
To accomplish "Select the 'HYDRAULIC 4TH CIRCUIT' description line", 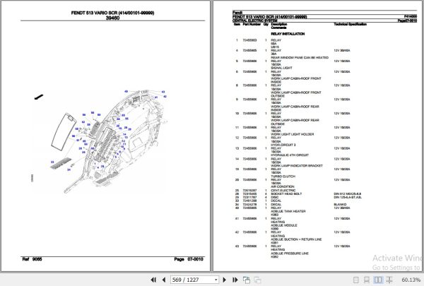I will click(x=290, y=155).
